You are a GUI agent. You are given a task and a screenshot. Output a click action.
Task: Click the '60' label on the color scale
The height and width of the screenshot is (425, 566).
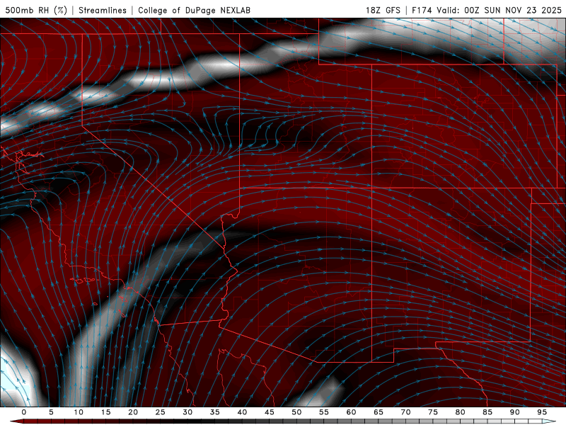(x=351, y=412)
